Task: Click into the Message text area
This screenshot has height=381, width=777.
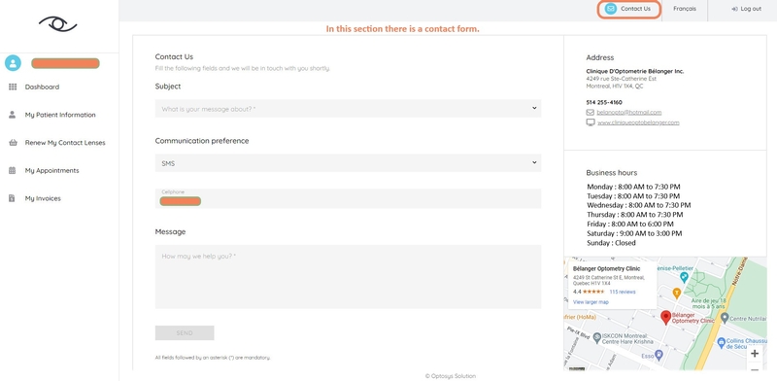Action: coord(348,277)
